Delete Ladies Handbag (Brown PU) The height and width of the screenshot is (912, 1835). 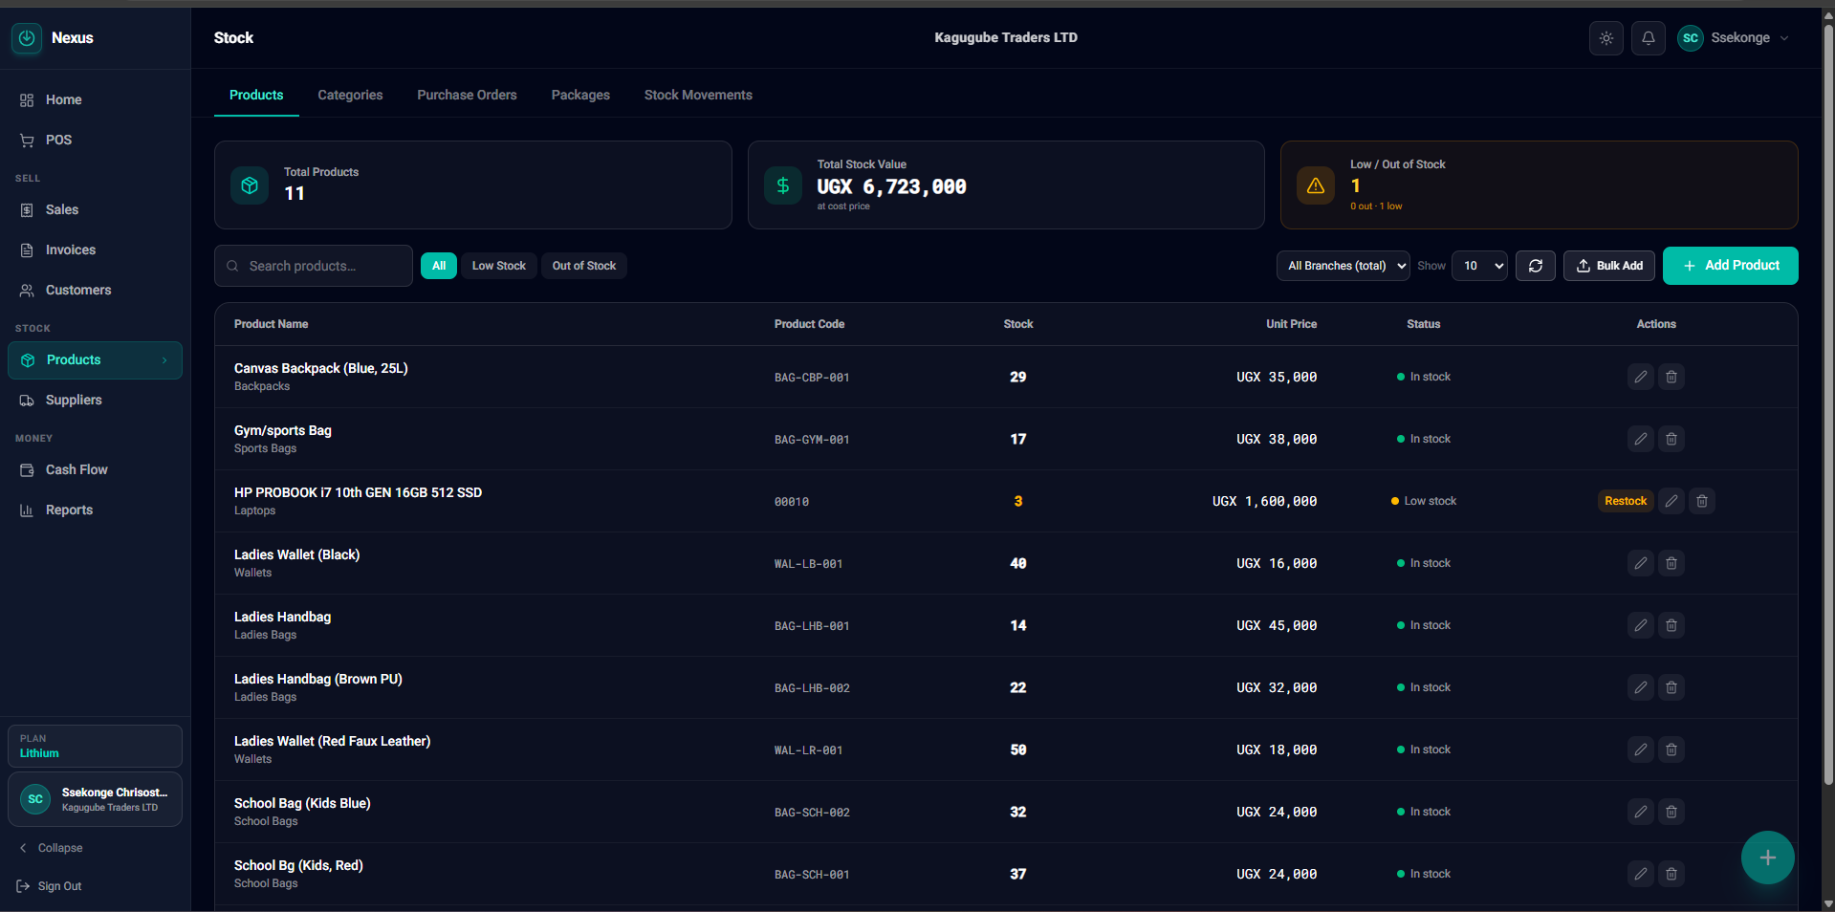click(x=1671, y=687)
